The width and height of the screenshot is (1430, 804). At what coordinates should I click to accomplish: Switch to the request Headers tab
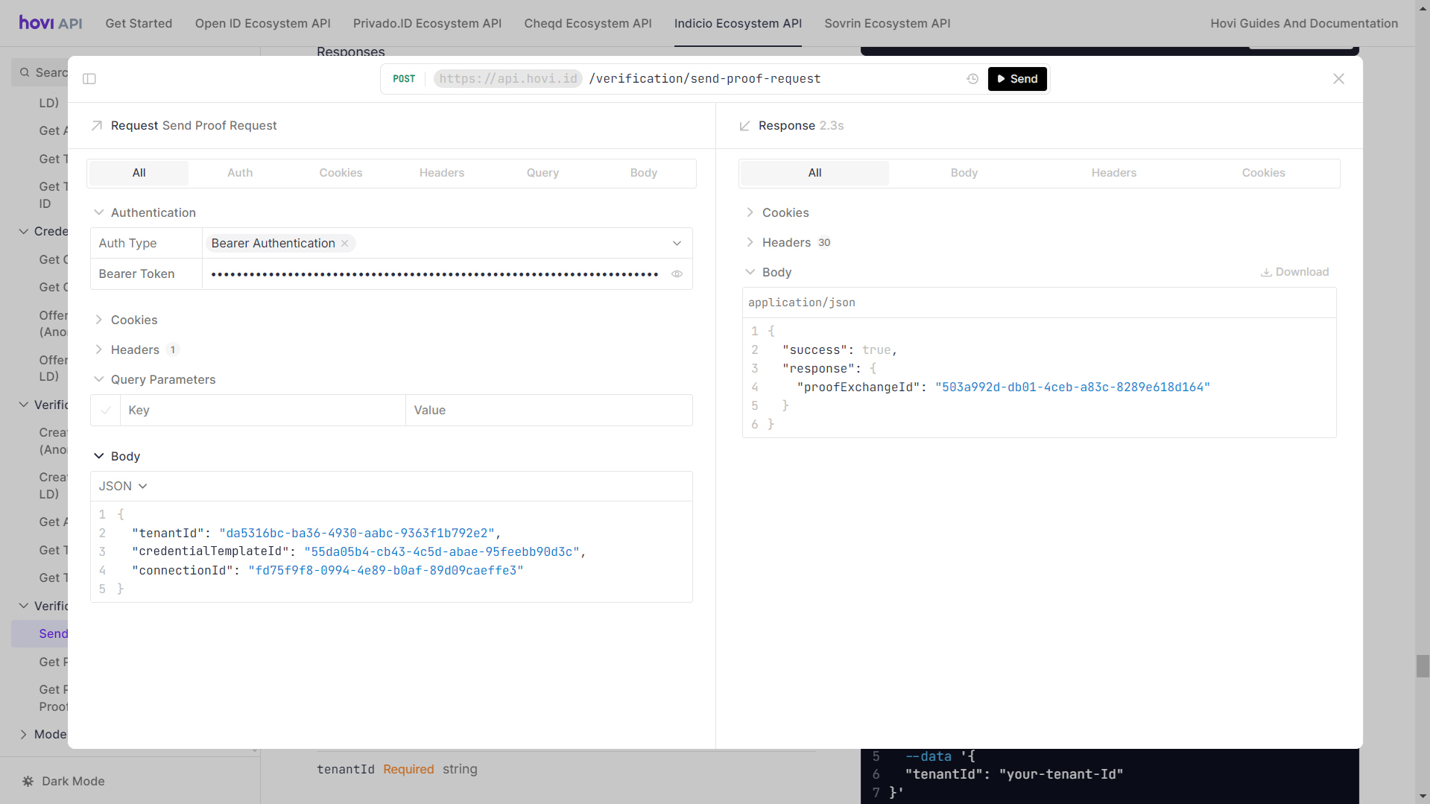441,173
